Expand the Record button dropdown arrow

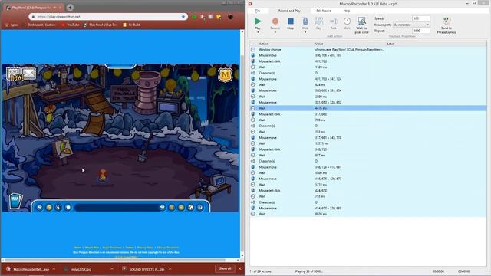tap(275, 32)
